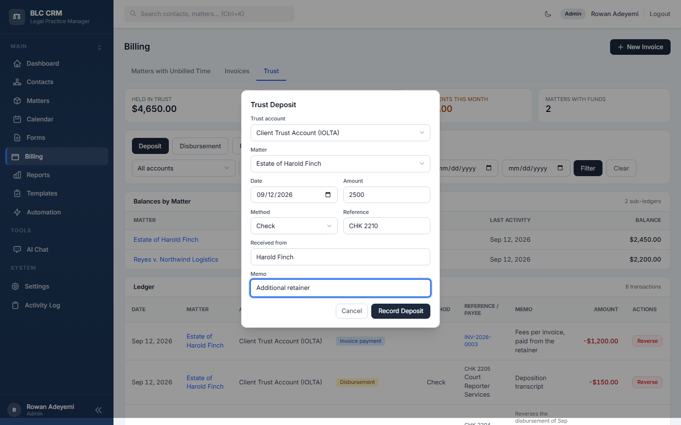Open Estate of Harold Finch in Balances by Matter
The image size is (681, 425).
pyautogui.click(x=166, y=239)
